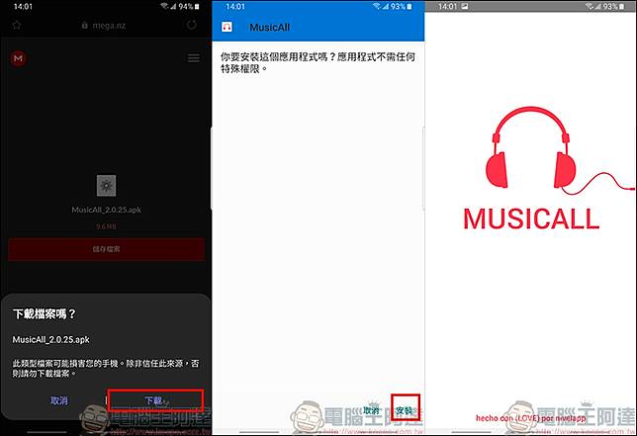The height and width of the screenshot is (436, 637).
Task: Tap MusicAll_2.0.25.apk filename on the MEGA page
Action: coord(107,210)
